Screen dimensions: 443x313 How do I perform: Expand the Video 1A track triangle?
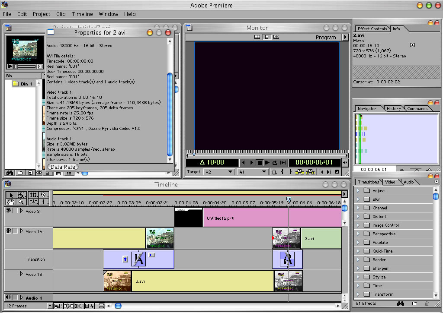click(22, 231)
